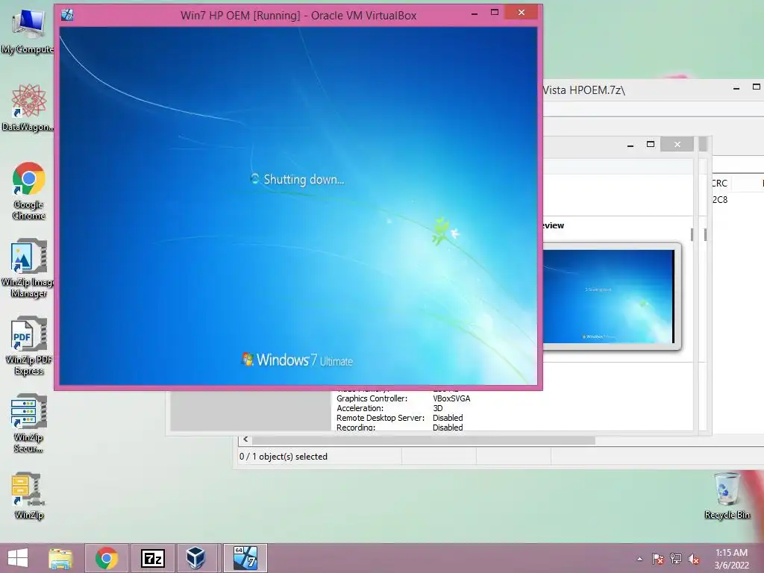Open File Explorer from the taskbar
Viewport: 764px width, 573px height.
(x=60, y=558)
